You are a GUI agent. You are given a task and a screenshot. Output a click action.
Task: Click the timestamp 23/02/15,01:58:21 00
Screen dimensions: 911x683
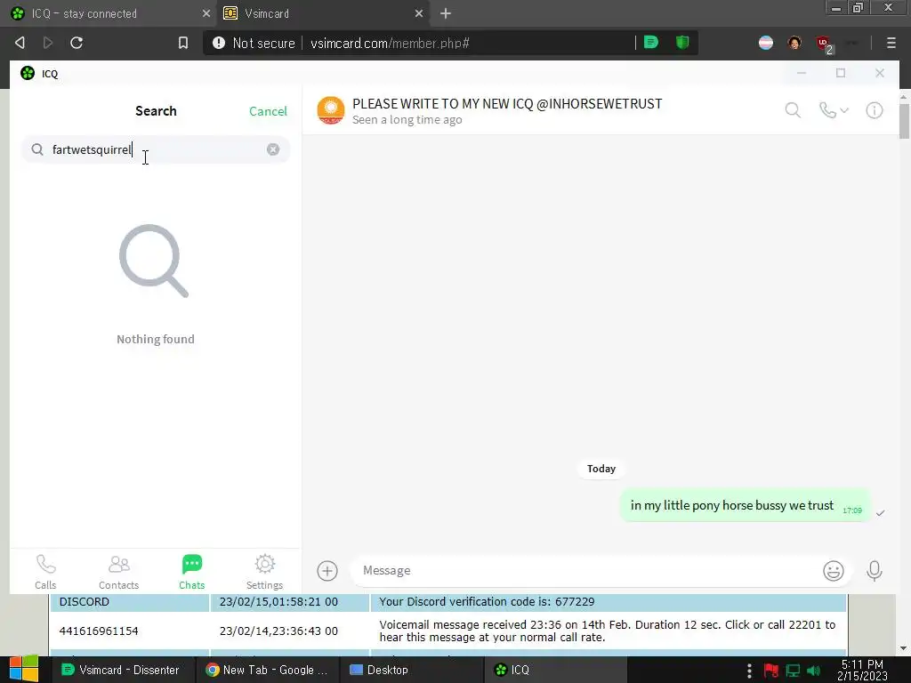[278, 602]
